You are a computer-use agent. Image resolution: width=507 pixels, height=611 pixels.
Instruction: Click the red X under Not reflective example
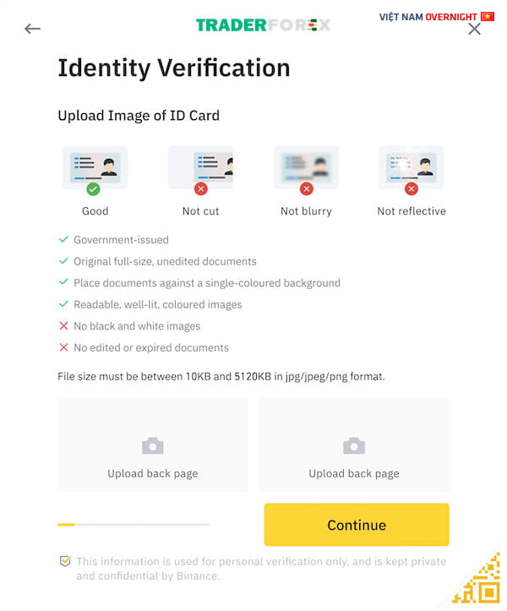point(412,189)
